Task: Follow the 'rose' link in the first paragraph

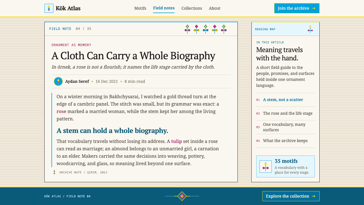Action: click(61, 111)
